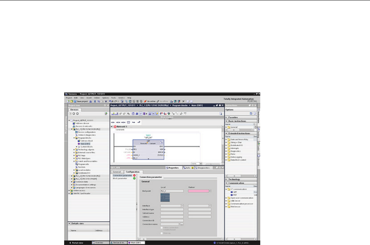Click the project tree view toggle icon
The image size is (370, 245).
[x=106, y=114]
